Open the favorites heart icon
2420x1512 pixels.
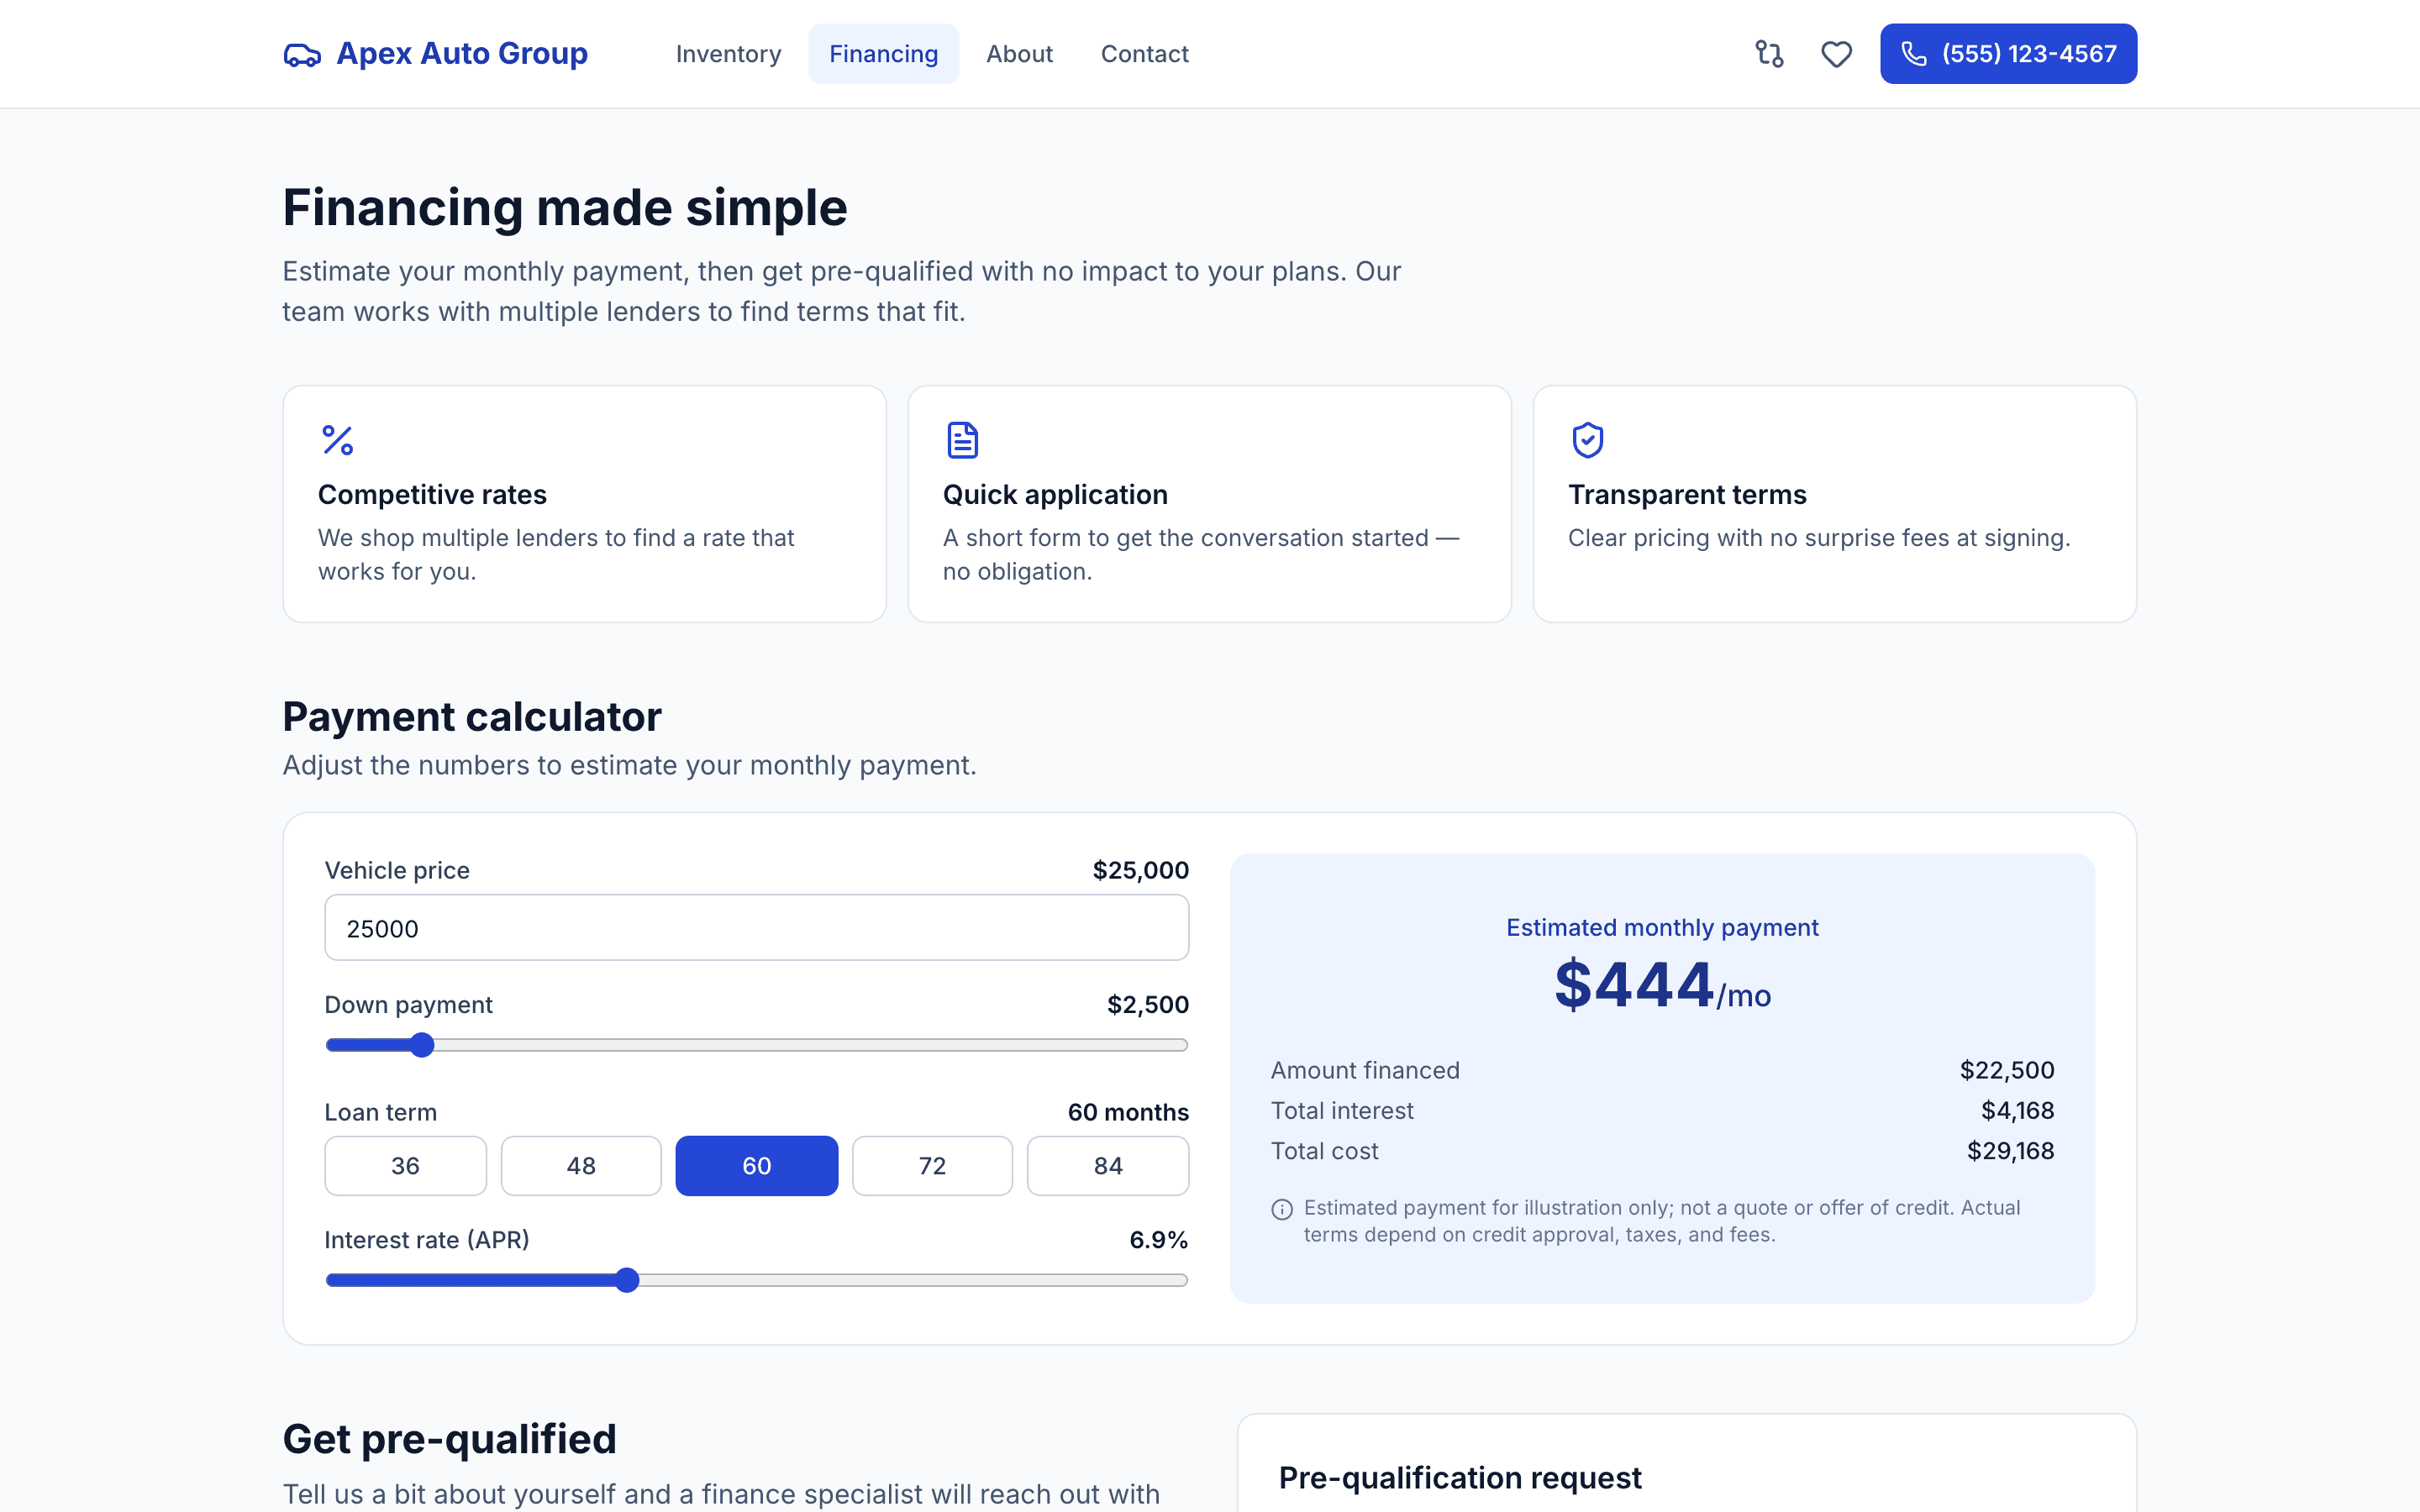[x=1836, y=54]
